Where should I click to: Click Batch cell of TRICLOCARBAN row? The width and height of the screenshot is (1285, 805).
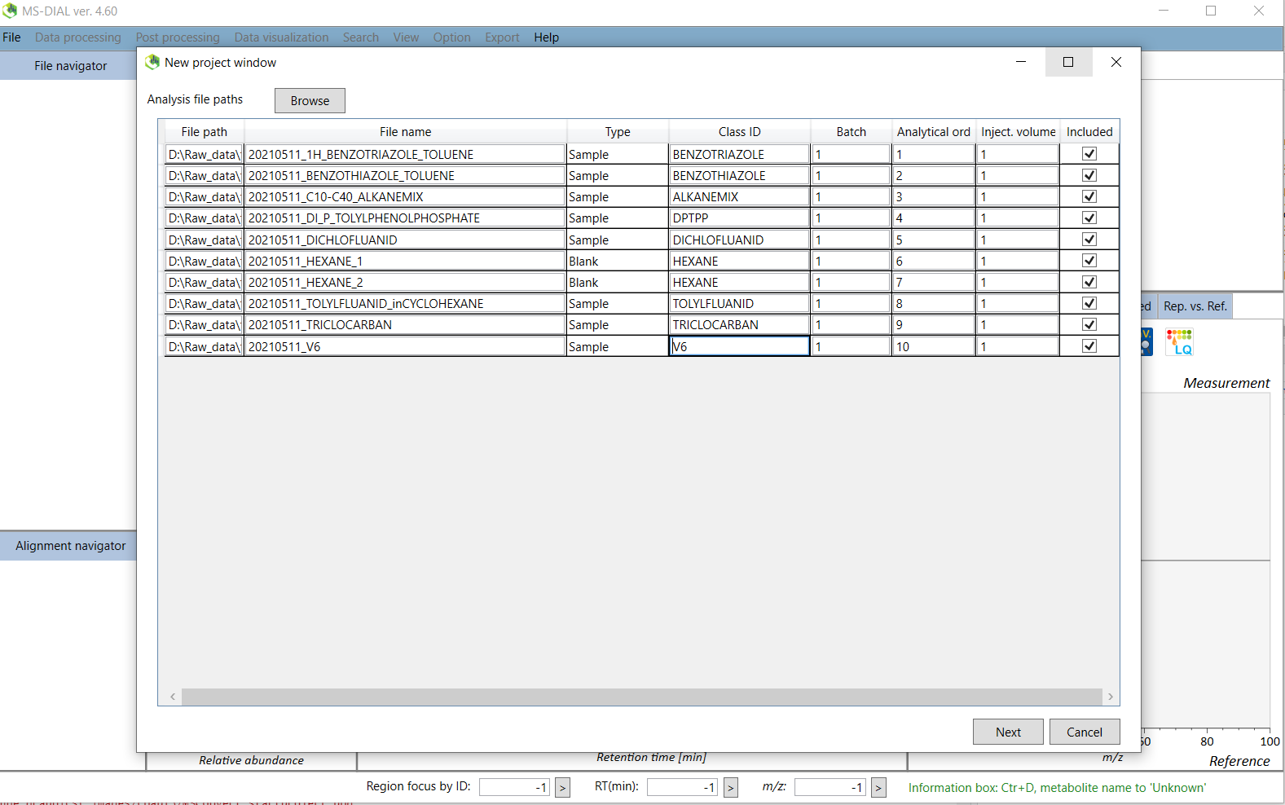pyautogui.click(x=852, y=324)
